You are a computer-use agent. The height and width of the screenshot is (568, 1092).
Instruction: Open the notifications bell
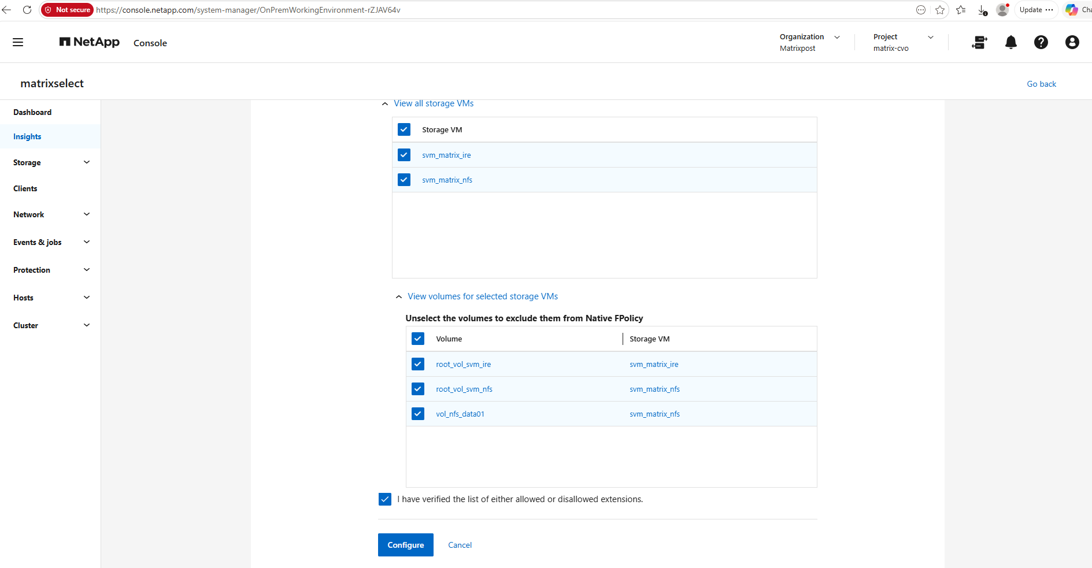(1010, 42)
